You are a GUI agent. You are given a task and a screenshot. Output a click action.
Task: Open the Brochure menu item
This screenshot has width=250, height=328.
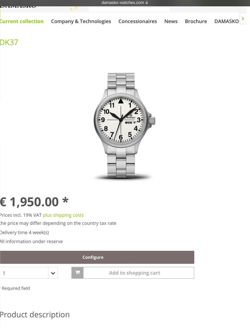pyautogui.click(x=196, y=21)
